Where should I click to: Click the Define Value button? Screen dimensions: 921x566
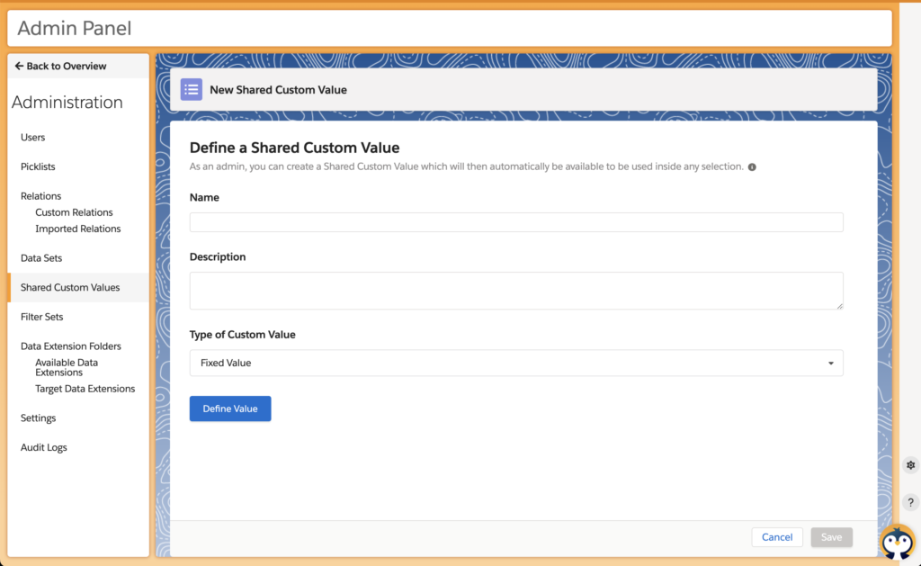click(x=229, y=409)
